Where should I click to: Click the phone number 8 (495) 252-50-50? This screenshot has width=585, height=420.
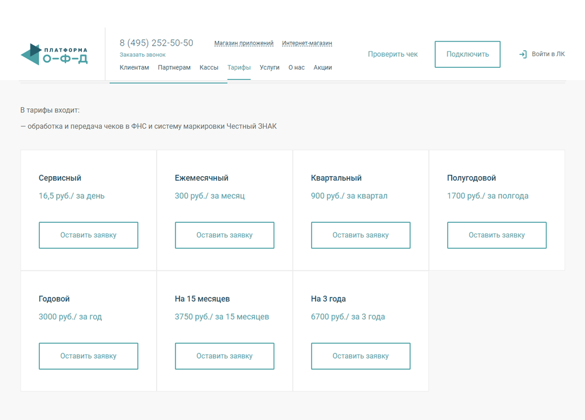[157, 42]
